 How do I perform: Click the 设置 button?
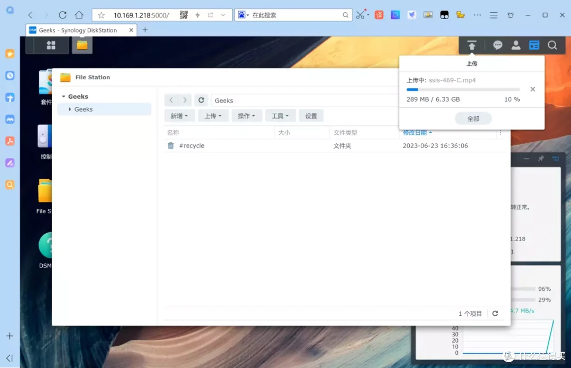coord(311,116)
